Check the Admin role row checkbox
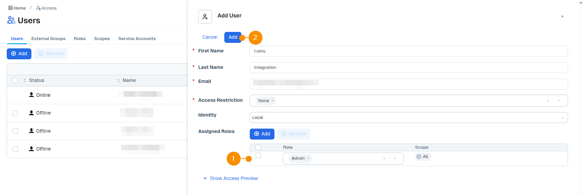This screenshot has height=195, width=583. [x=258, y=156]
